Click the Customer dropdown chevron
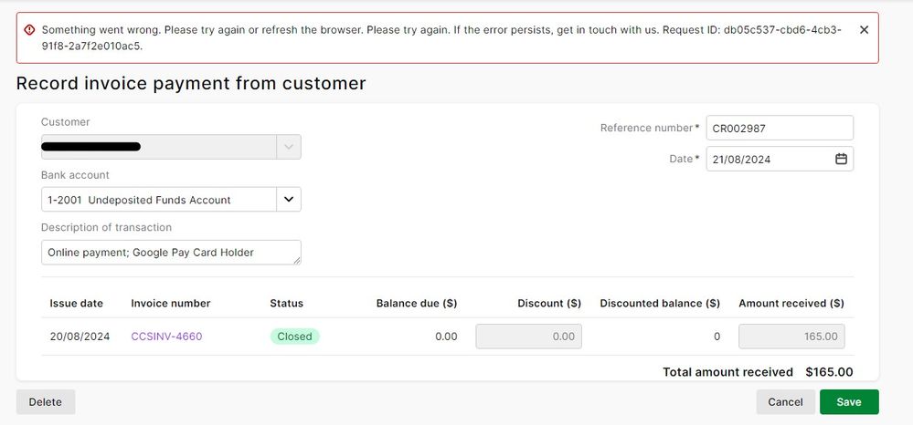 (289, 147)
